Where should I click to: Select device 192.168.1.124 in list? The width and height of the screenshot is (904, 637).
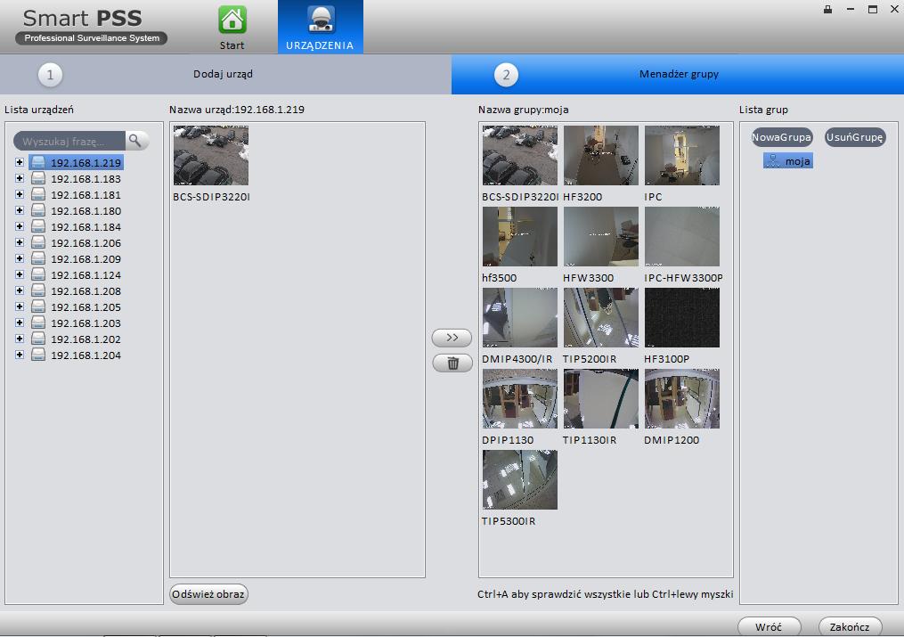pyautogui.click(x=76, y=275)
